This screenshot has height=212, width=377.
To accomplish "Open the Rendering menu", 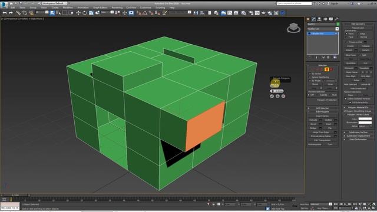I will 117,8.
